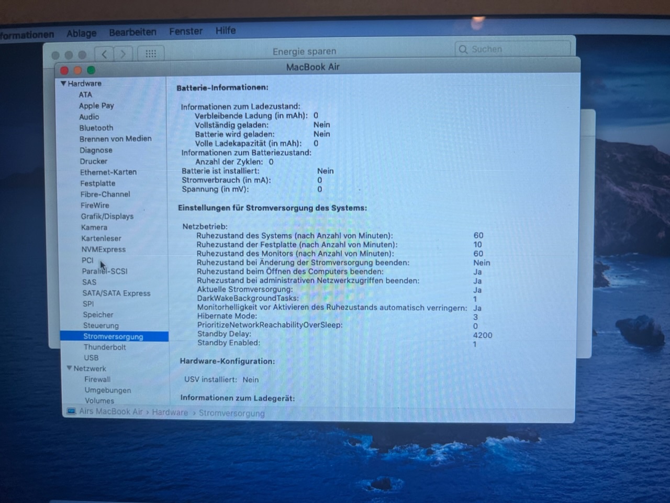Open the Ablage menu

tap(81, 34)
